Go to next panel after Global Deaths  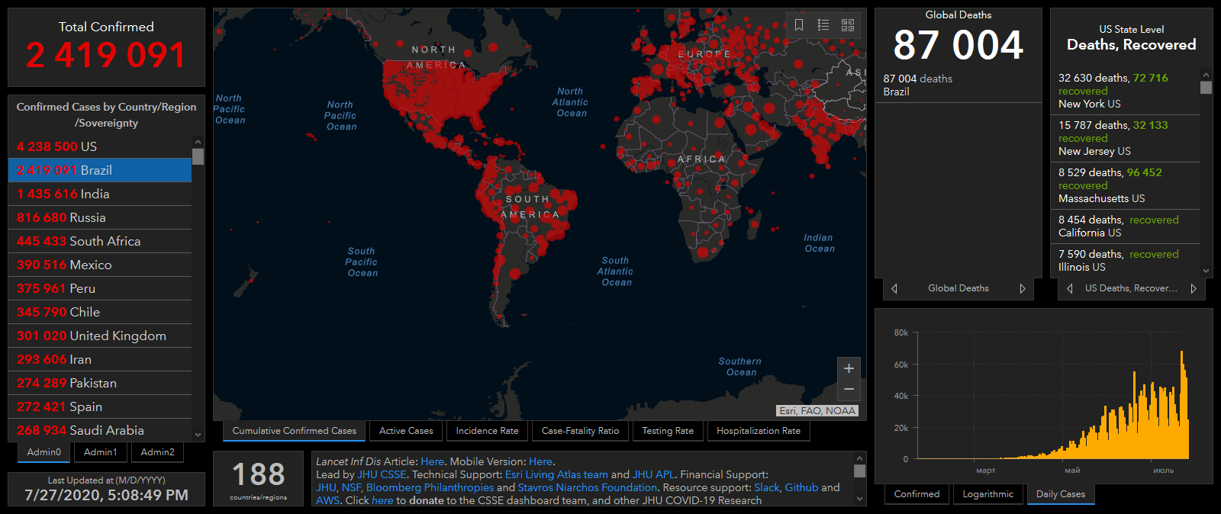coord(1023,288)
